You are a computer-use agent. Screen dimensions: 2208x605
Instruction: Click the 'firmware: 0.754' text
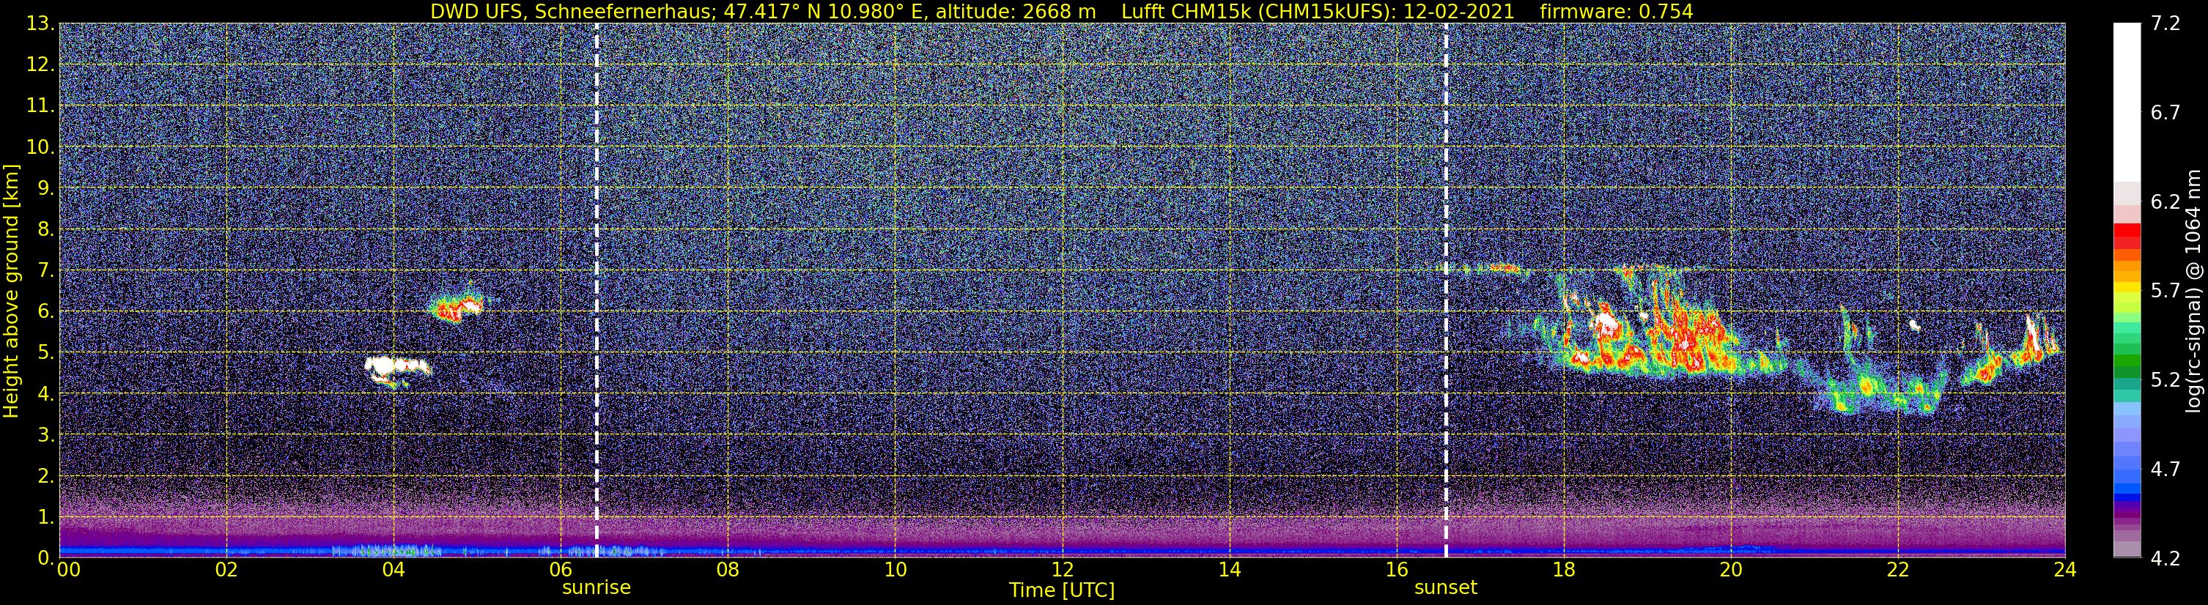tap(1617, 11)
